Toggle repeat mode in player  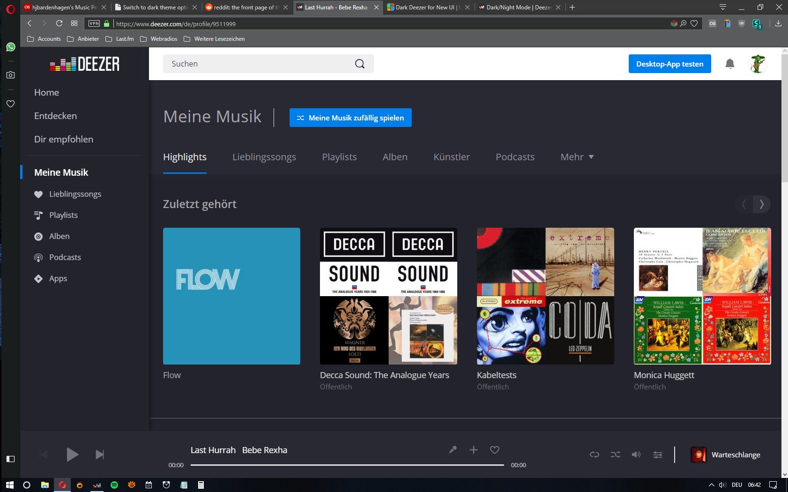[595, 455]
